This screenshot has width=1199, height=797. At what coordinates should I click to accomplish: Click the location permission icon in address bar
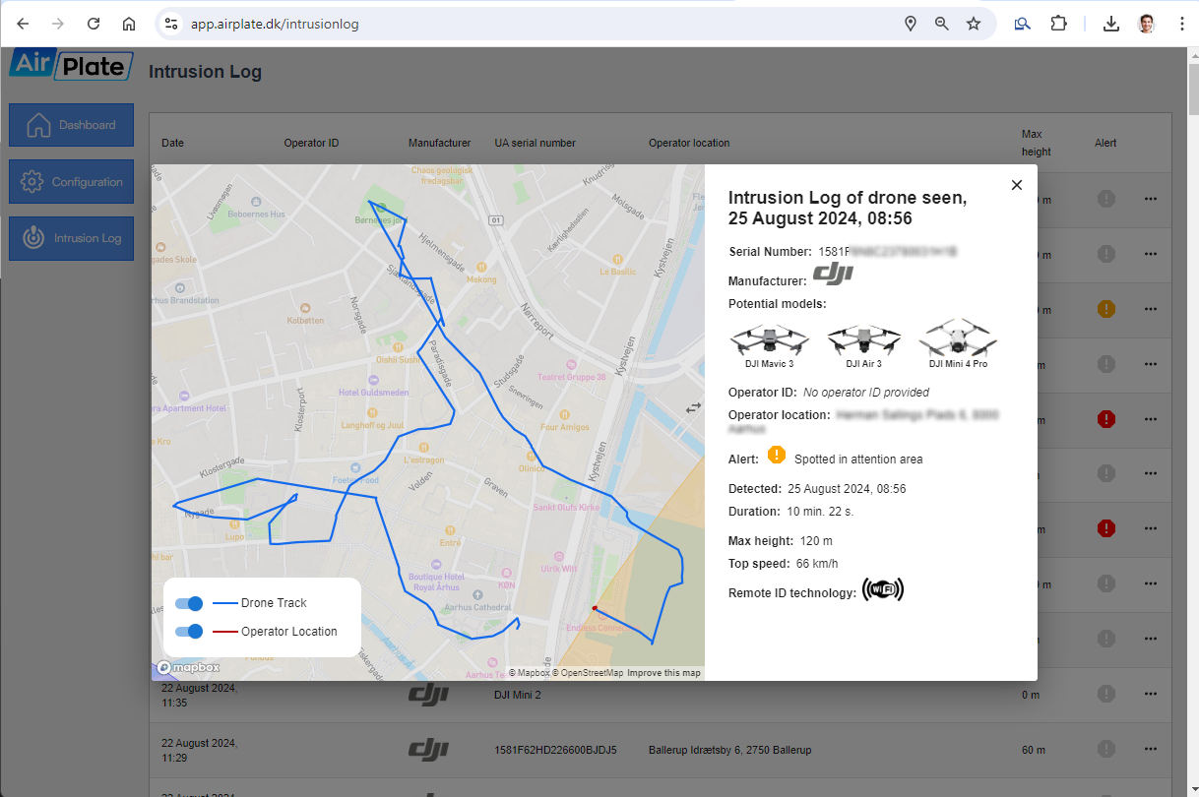pos(911,24)
